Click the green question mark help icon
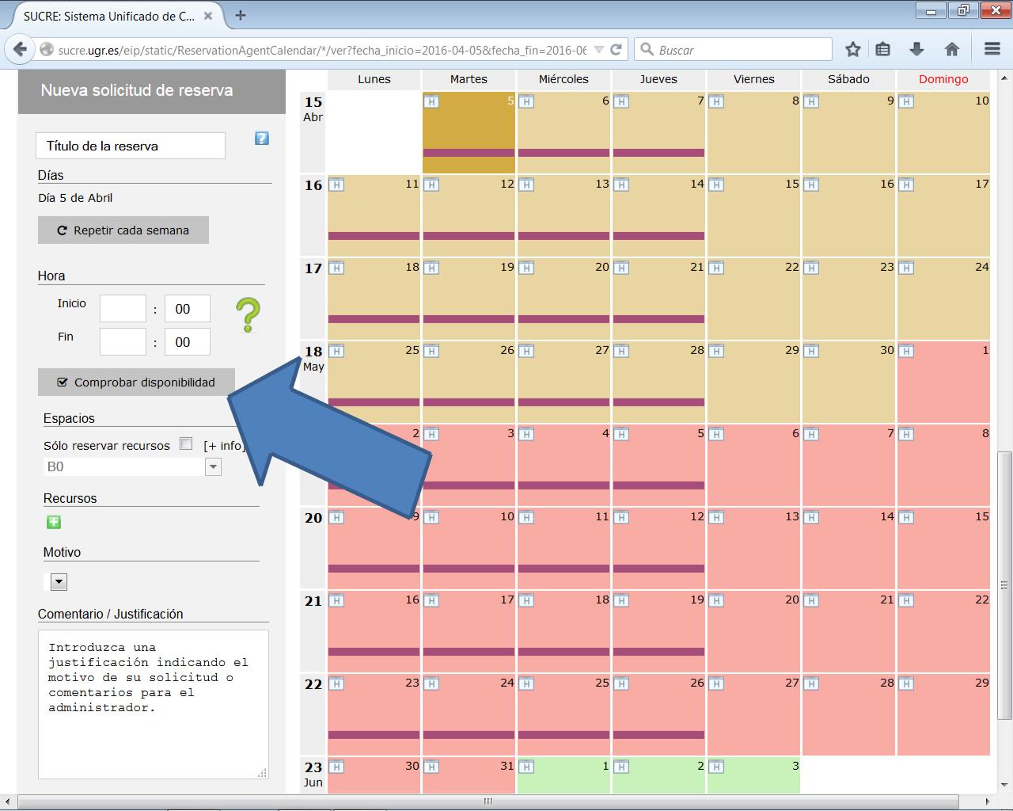The image size is (1013, 811). point(248,314)
